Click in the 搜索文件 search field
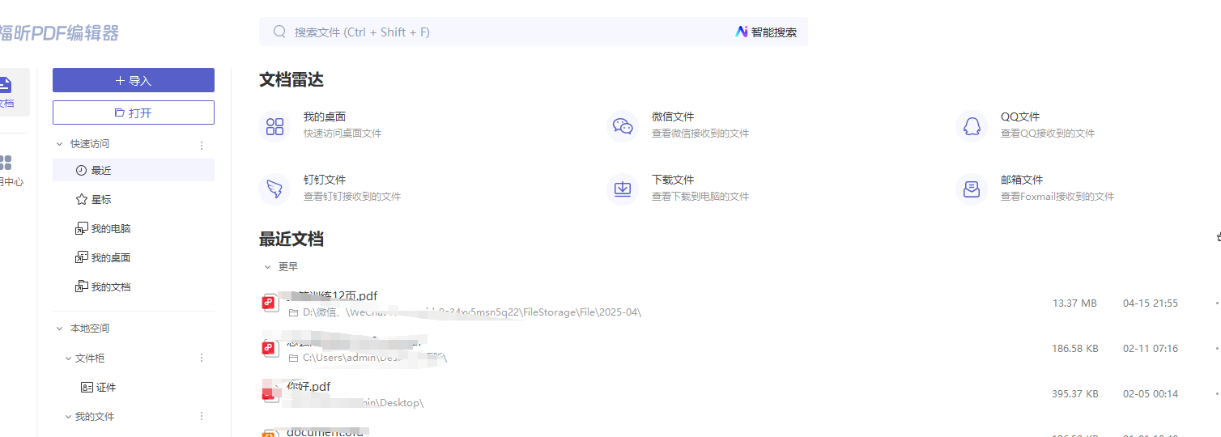Image resolution: width=1221 pixels, height=437 pixels. pyautogui.click(x=502, y=32)
